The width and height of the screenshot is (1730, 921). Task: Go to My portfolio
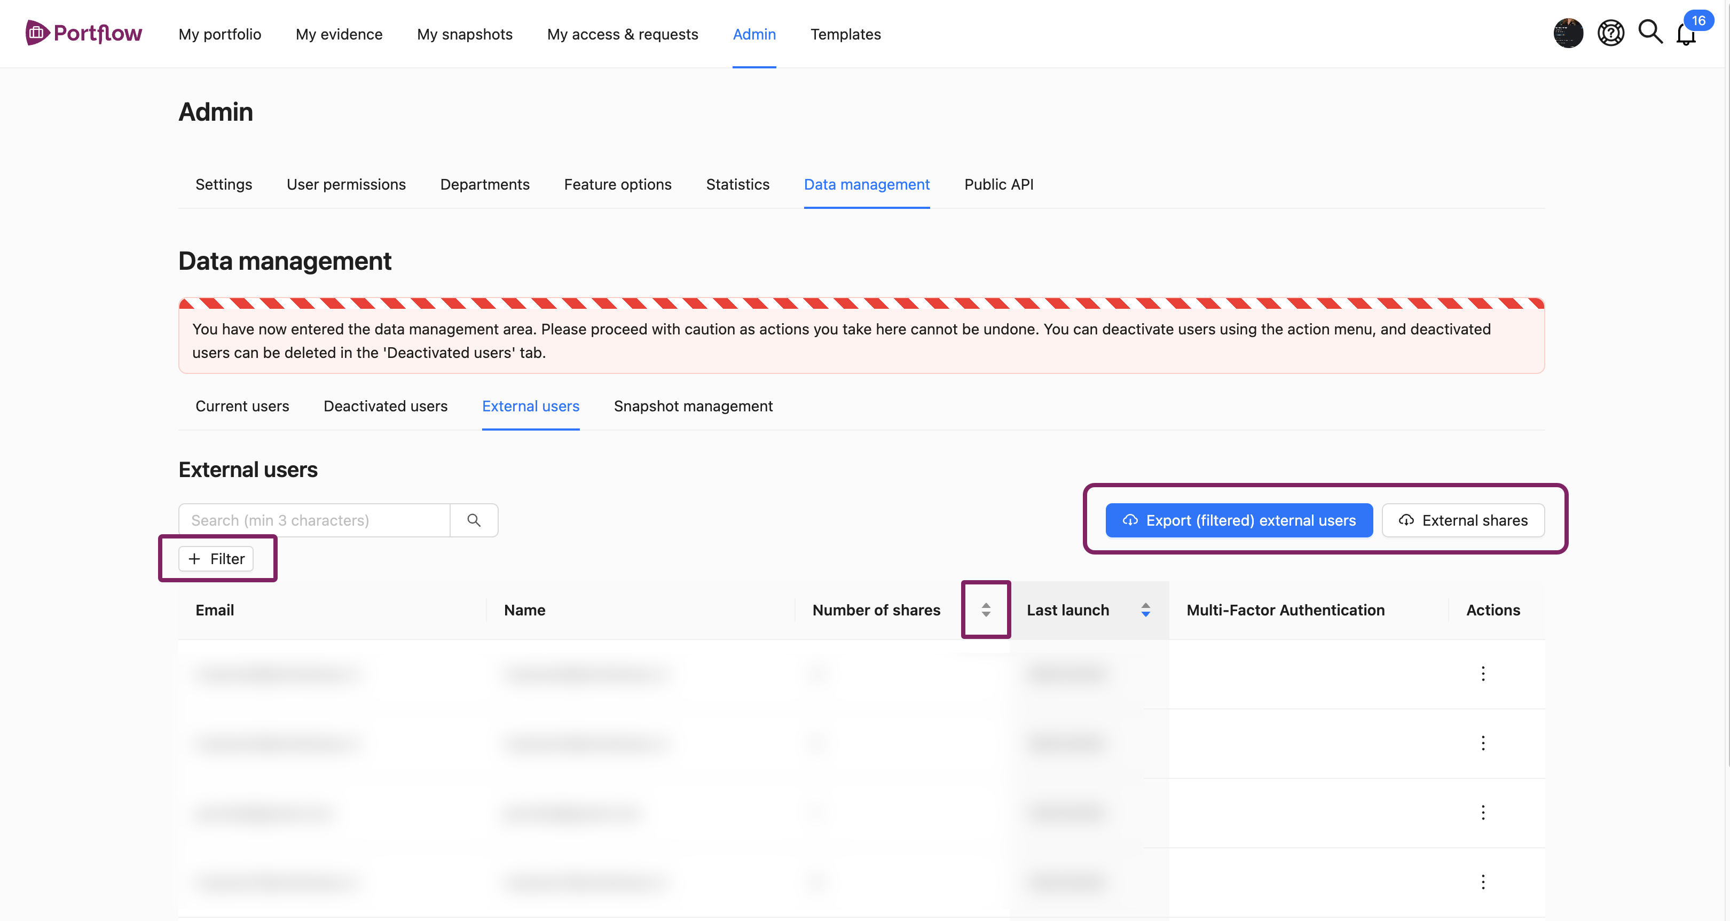point(219,34)
